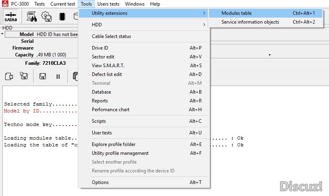Click the Capacity value text
The height and width of the screenshot is (196, 329).
52,55
